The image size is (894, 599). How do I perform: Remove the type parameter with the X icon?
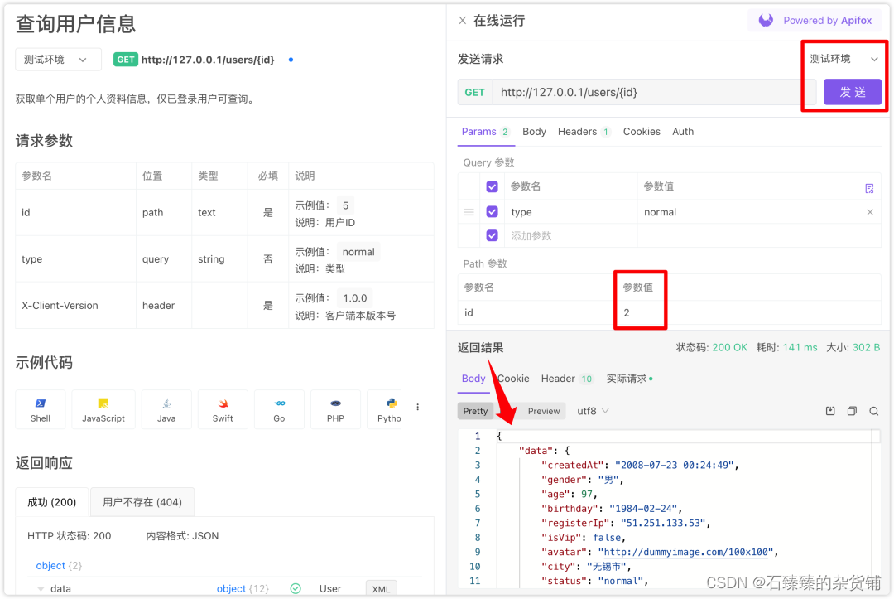870,212
